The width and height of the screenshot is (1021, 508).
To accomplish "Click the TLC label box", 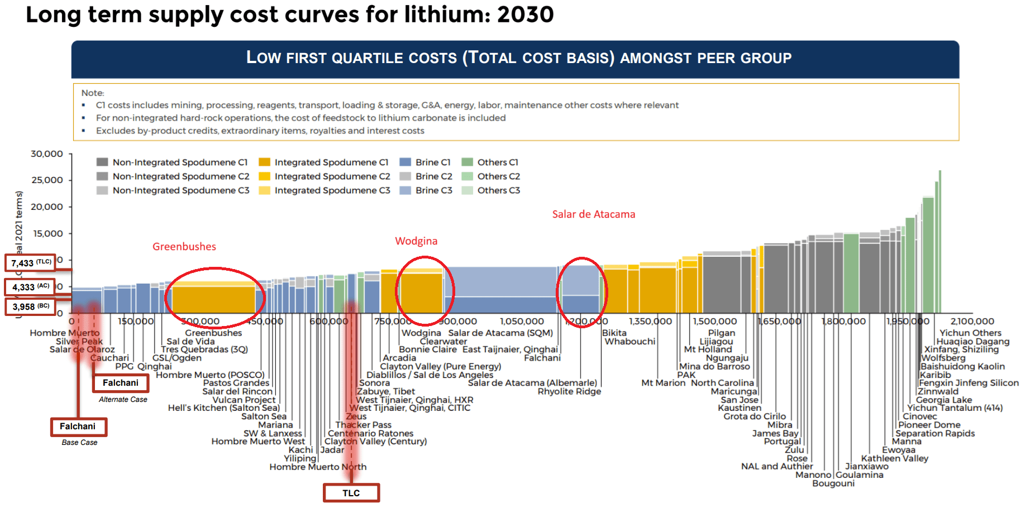I will (351, 493).
